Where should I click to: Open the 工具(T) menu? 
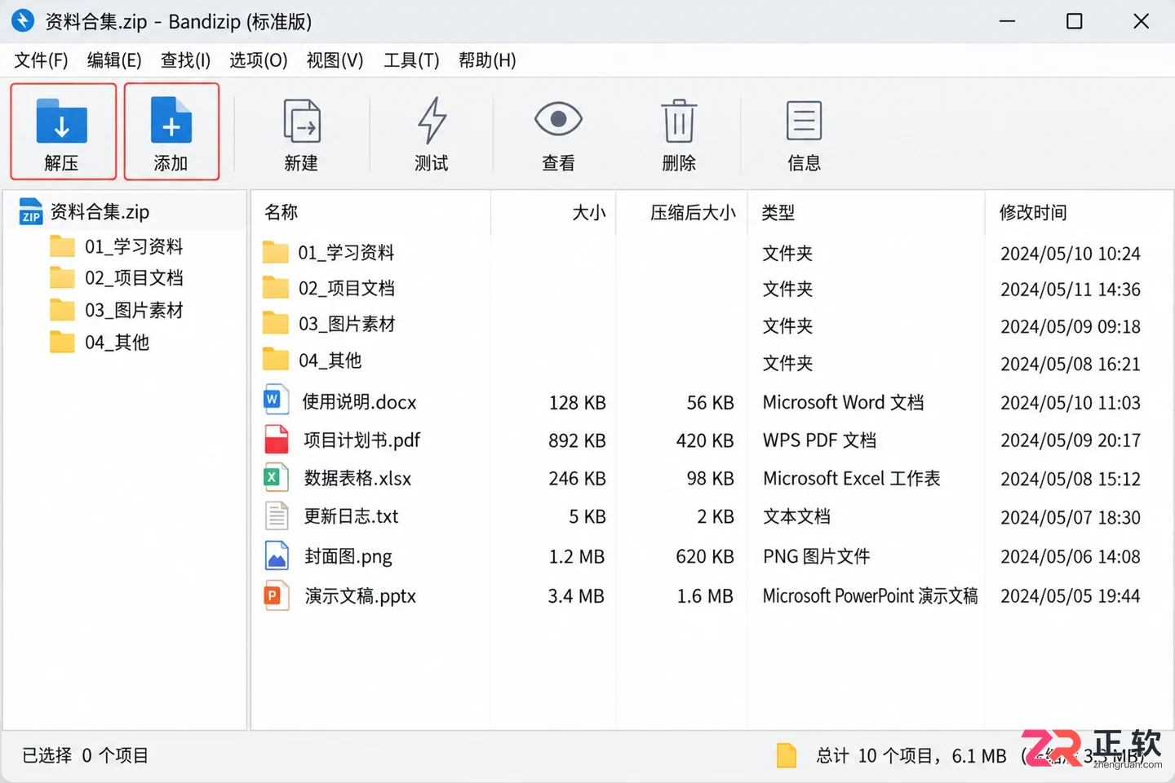pyautogui.click(x=411, y=60)
